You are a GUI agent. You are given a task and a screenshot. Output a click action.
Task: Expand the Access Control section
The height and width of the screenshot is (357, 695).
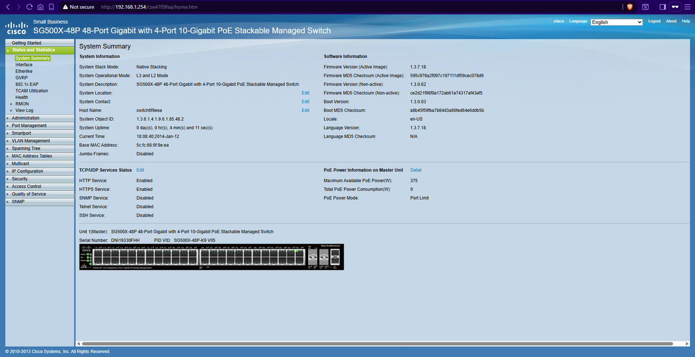[x=40, y=187]
